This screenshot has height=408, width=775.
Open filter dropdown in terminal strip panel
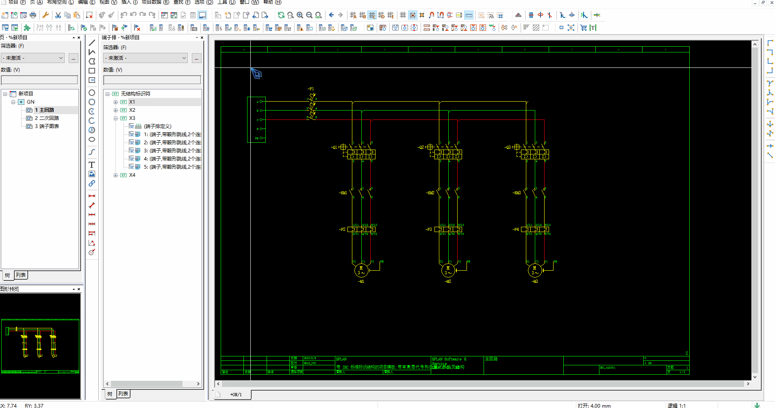[x=145, y=58]
